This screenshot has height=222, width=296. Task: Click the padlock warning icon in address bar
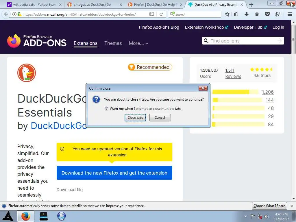pos(19,14)
